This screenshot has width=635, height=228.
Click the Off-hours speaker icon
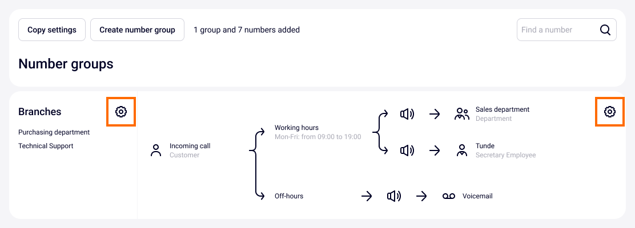[393, 196]
